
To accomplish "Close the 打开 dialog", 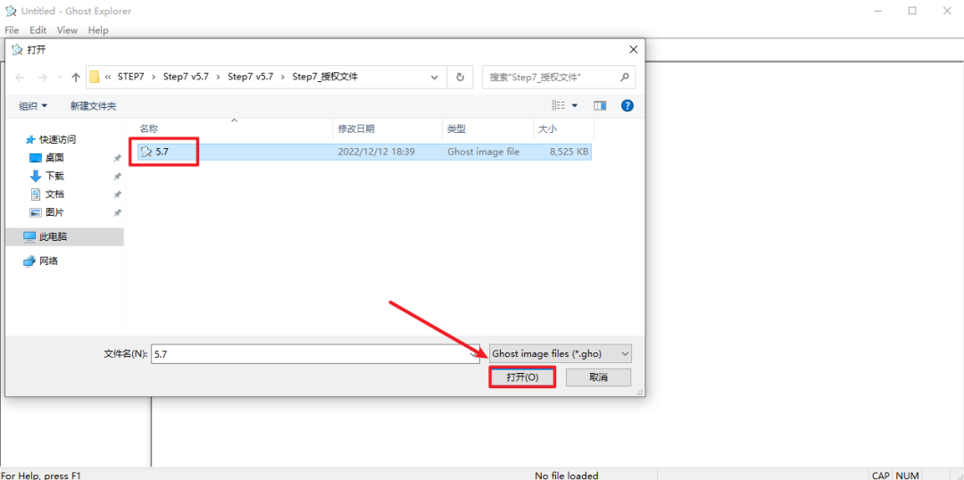I will (x=633, y=49).
